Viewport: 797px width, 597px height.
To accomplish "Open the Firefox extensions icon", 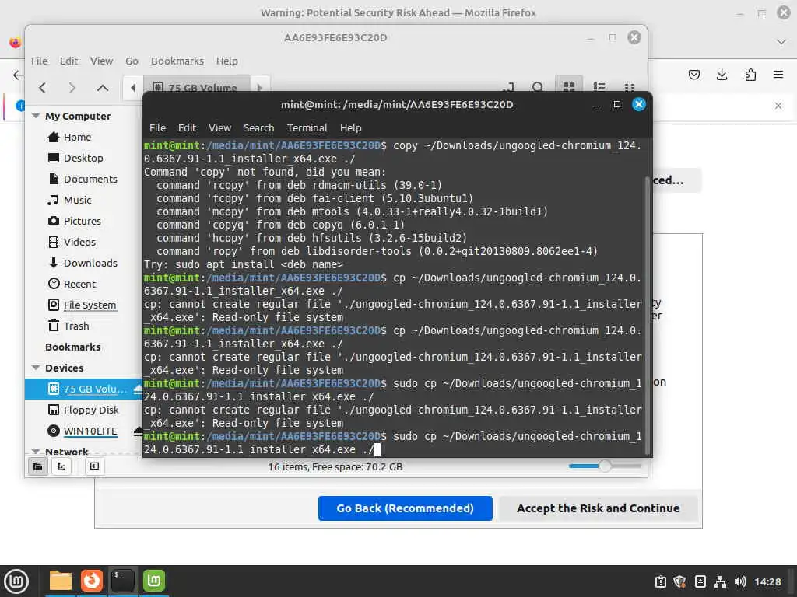I will click(750, 75).
